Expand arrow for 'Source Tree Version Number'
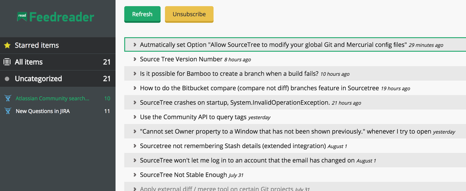 135,59
